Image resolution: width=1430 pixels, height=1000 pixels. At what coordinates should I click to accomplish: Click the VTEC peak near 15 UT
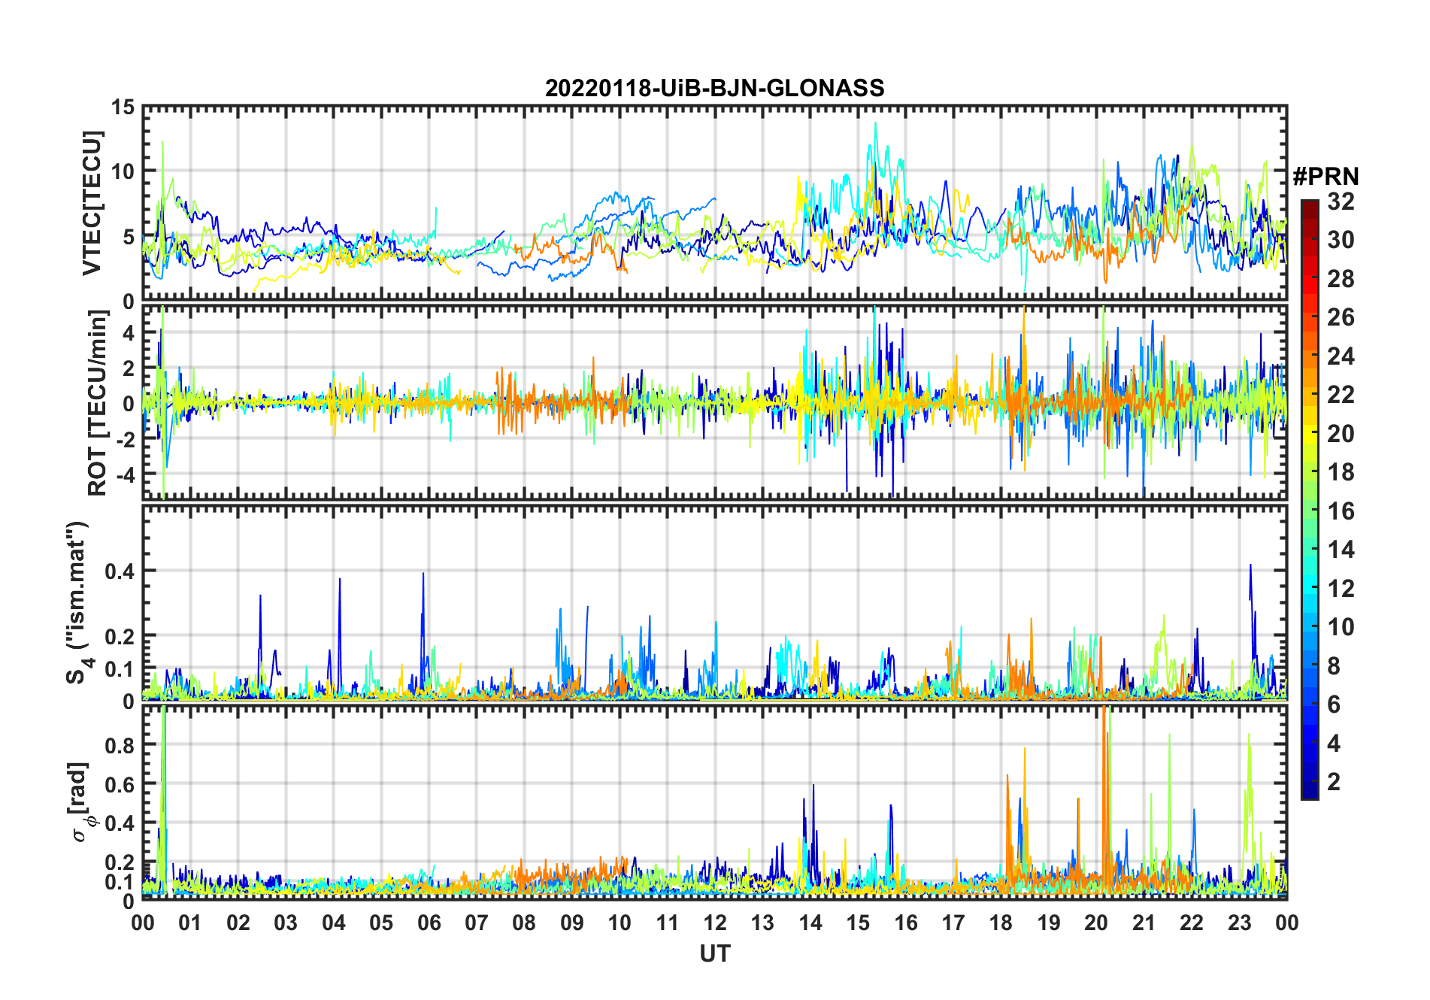coord(875,143)
